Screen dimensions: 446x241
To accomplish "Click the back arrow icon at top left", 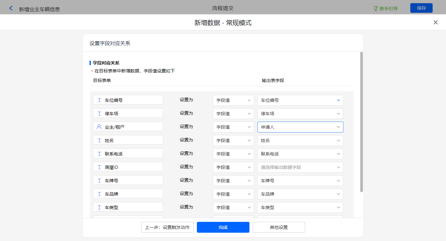I will (11, 8).
